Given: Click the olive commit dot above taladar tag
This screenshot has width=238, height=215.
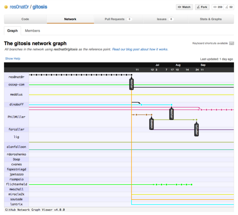Looking at the screenshot, I should 196,120.
